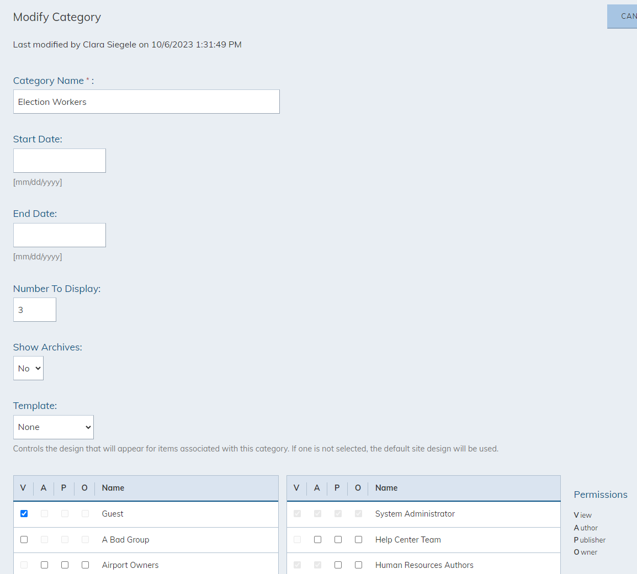The width and height of the screenshot is (637, 574).
Task: Click the Cancel button at top right
Action: 622,16
